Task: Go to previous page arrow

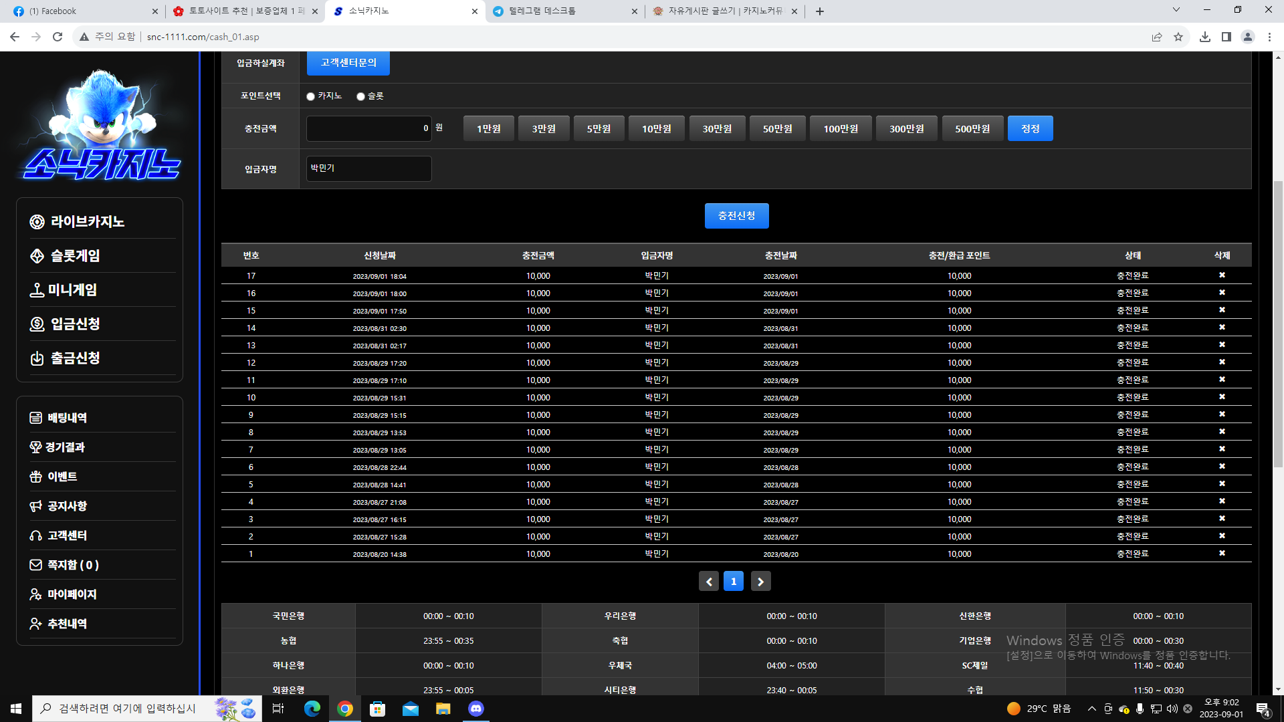Action: coord(709,582)
